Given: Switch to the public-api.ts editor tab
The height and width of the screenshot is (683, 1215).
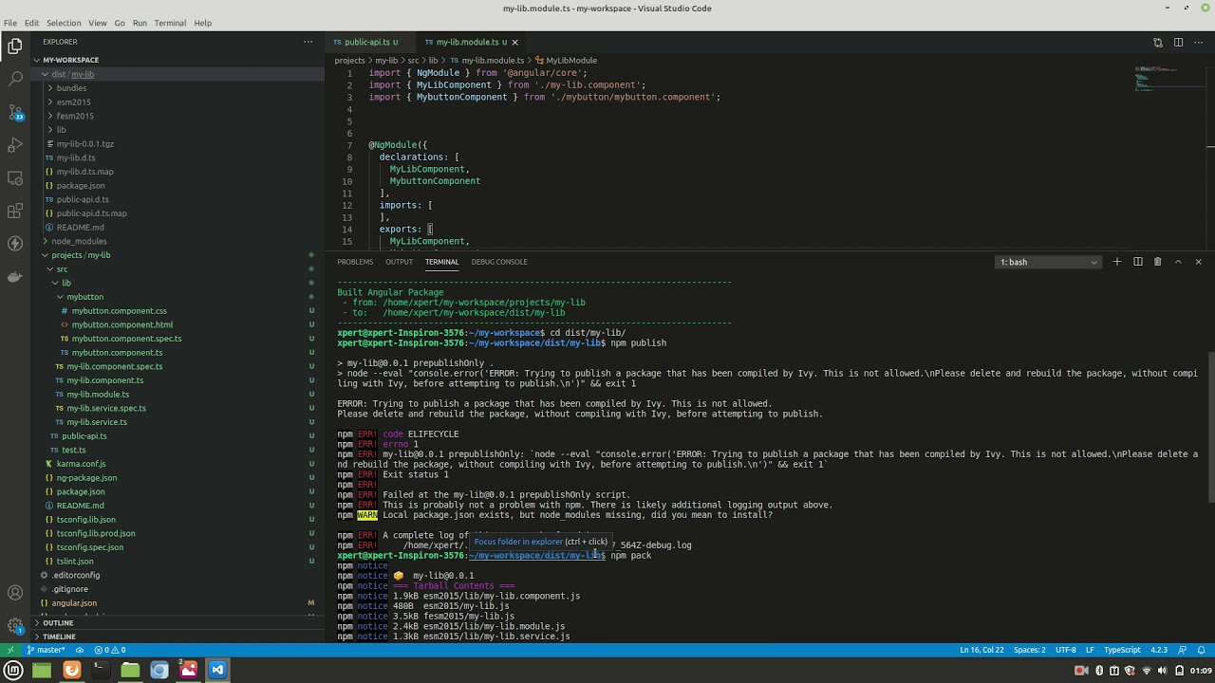Looking at the screenshot, I should pos(366,42).
